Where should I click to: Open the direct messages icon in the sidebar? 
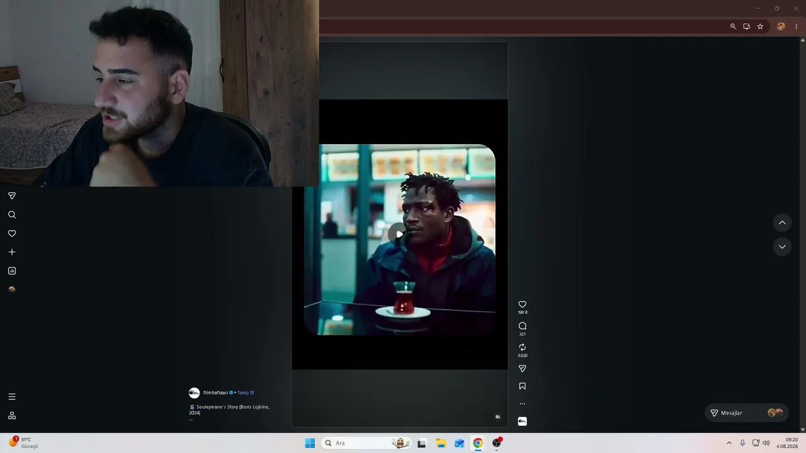coord(12,196)
